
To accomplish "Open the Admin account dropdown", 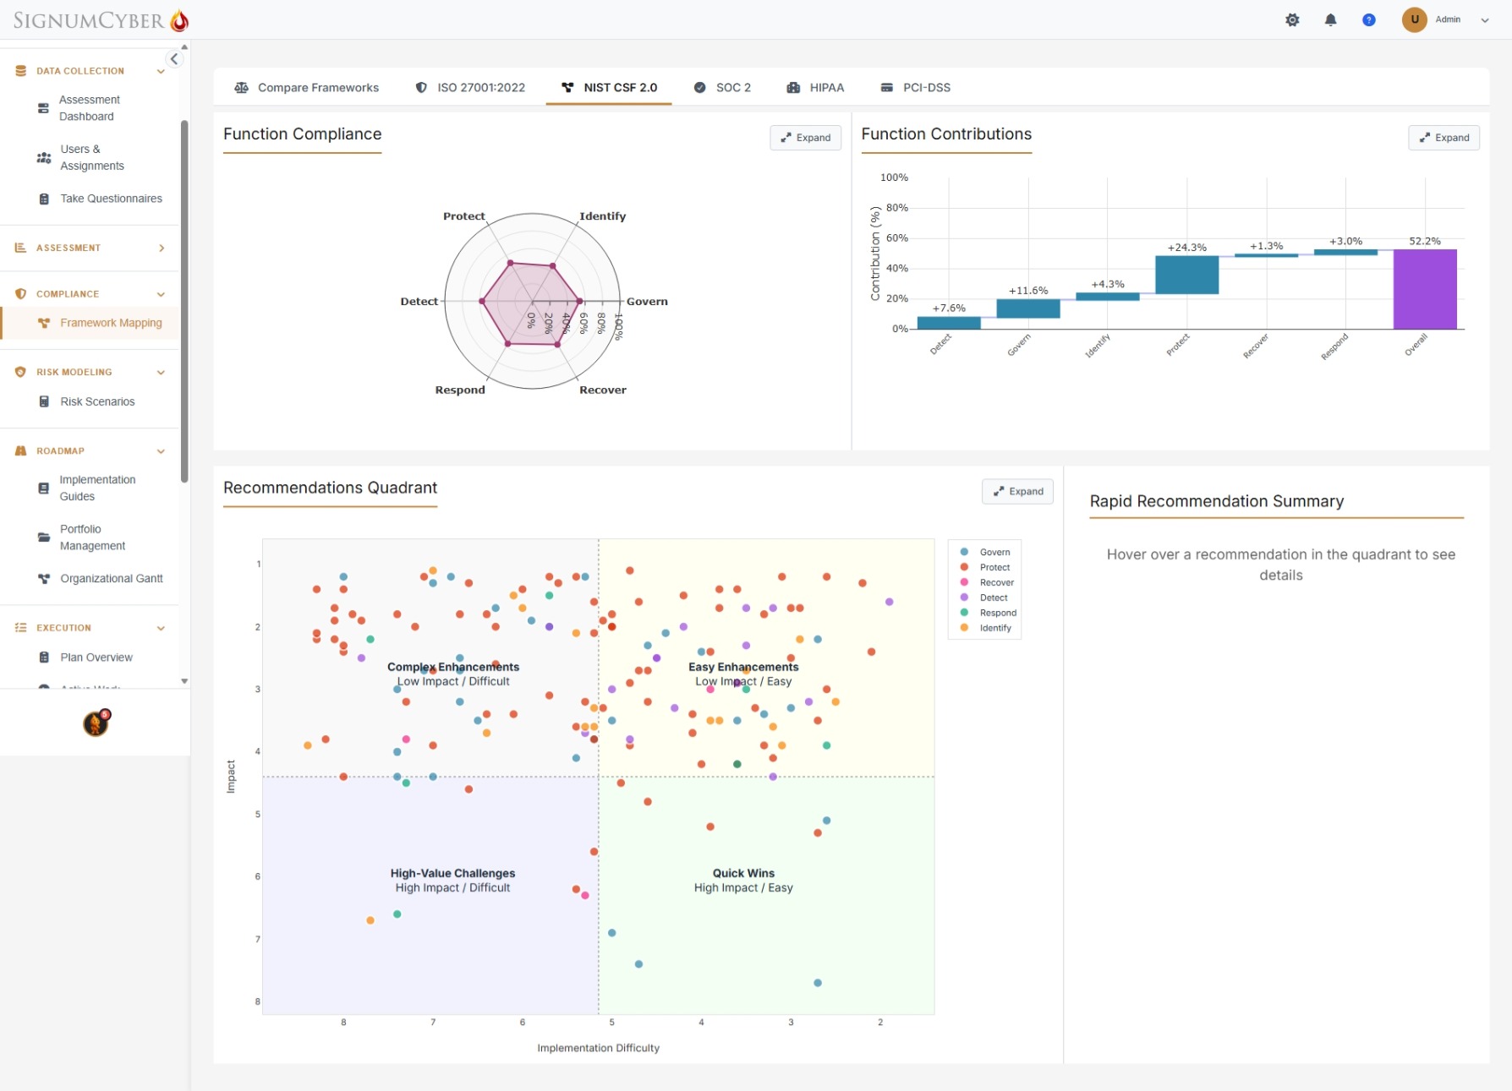I will pyautogui.click(x=1448, y=19).
